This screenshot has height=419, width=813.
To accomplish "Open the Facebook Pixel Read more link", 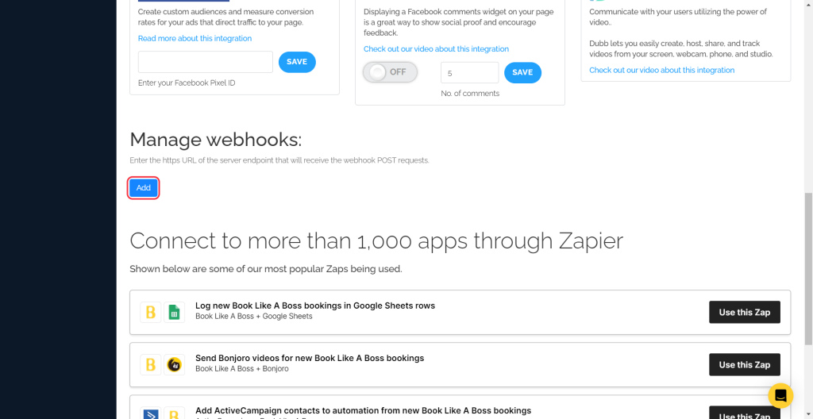I will click(x=195, y=38).
